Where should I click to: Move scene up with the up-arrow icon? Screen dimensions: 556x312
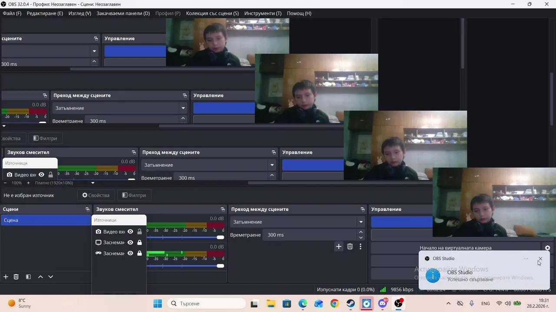tap(40, 277)
